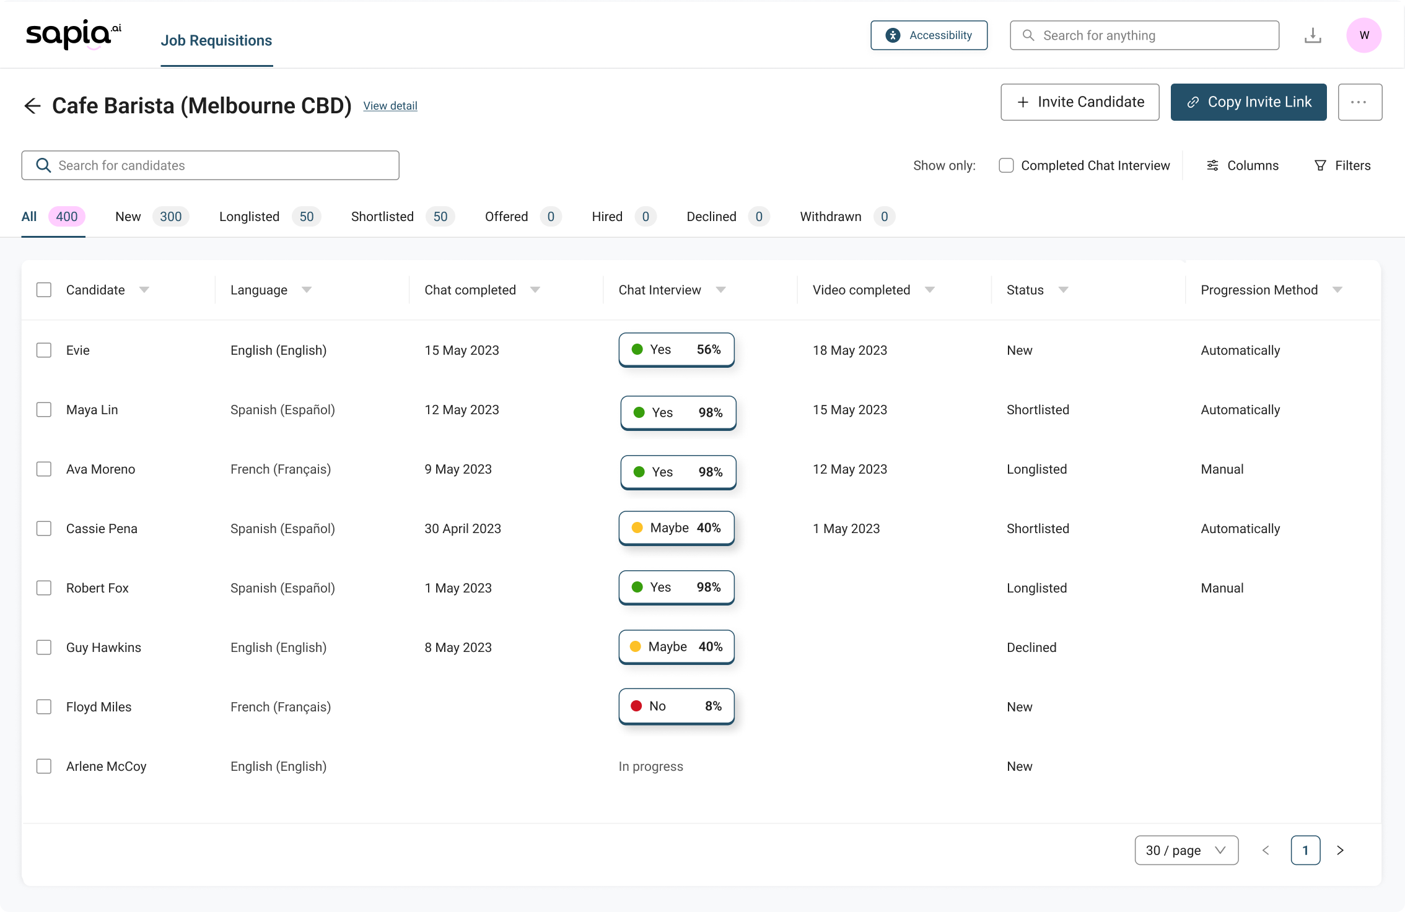
Task: Open the Filters funnel panel
Action: pyautogui.click(x=1342, y=165)
